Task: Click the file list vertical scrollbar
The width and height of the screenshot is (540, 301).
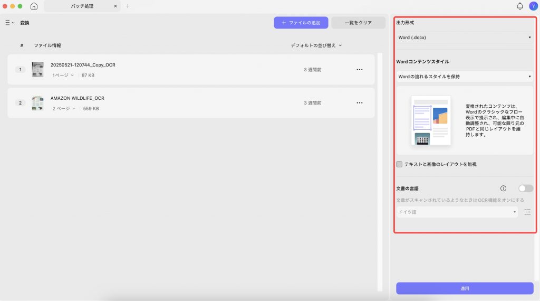Action: [380, 172]
